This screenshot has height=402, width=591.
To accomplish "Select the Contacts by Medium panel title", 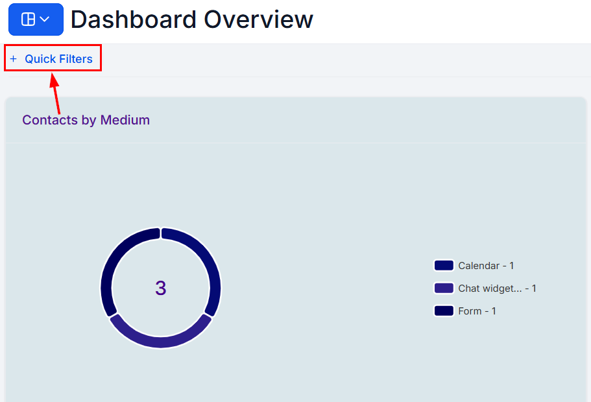I will click(x=86, y=120).
